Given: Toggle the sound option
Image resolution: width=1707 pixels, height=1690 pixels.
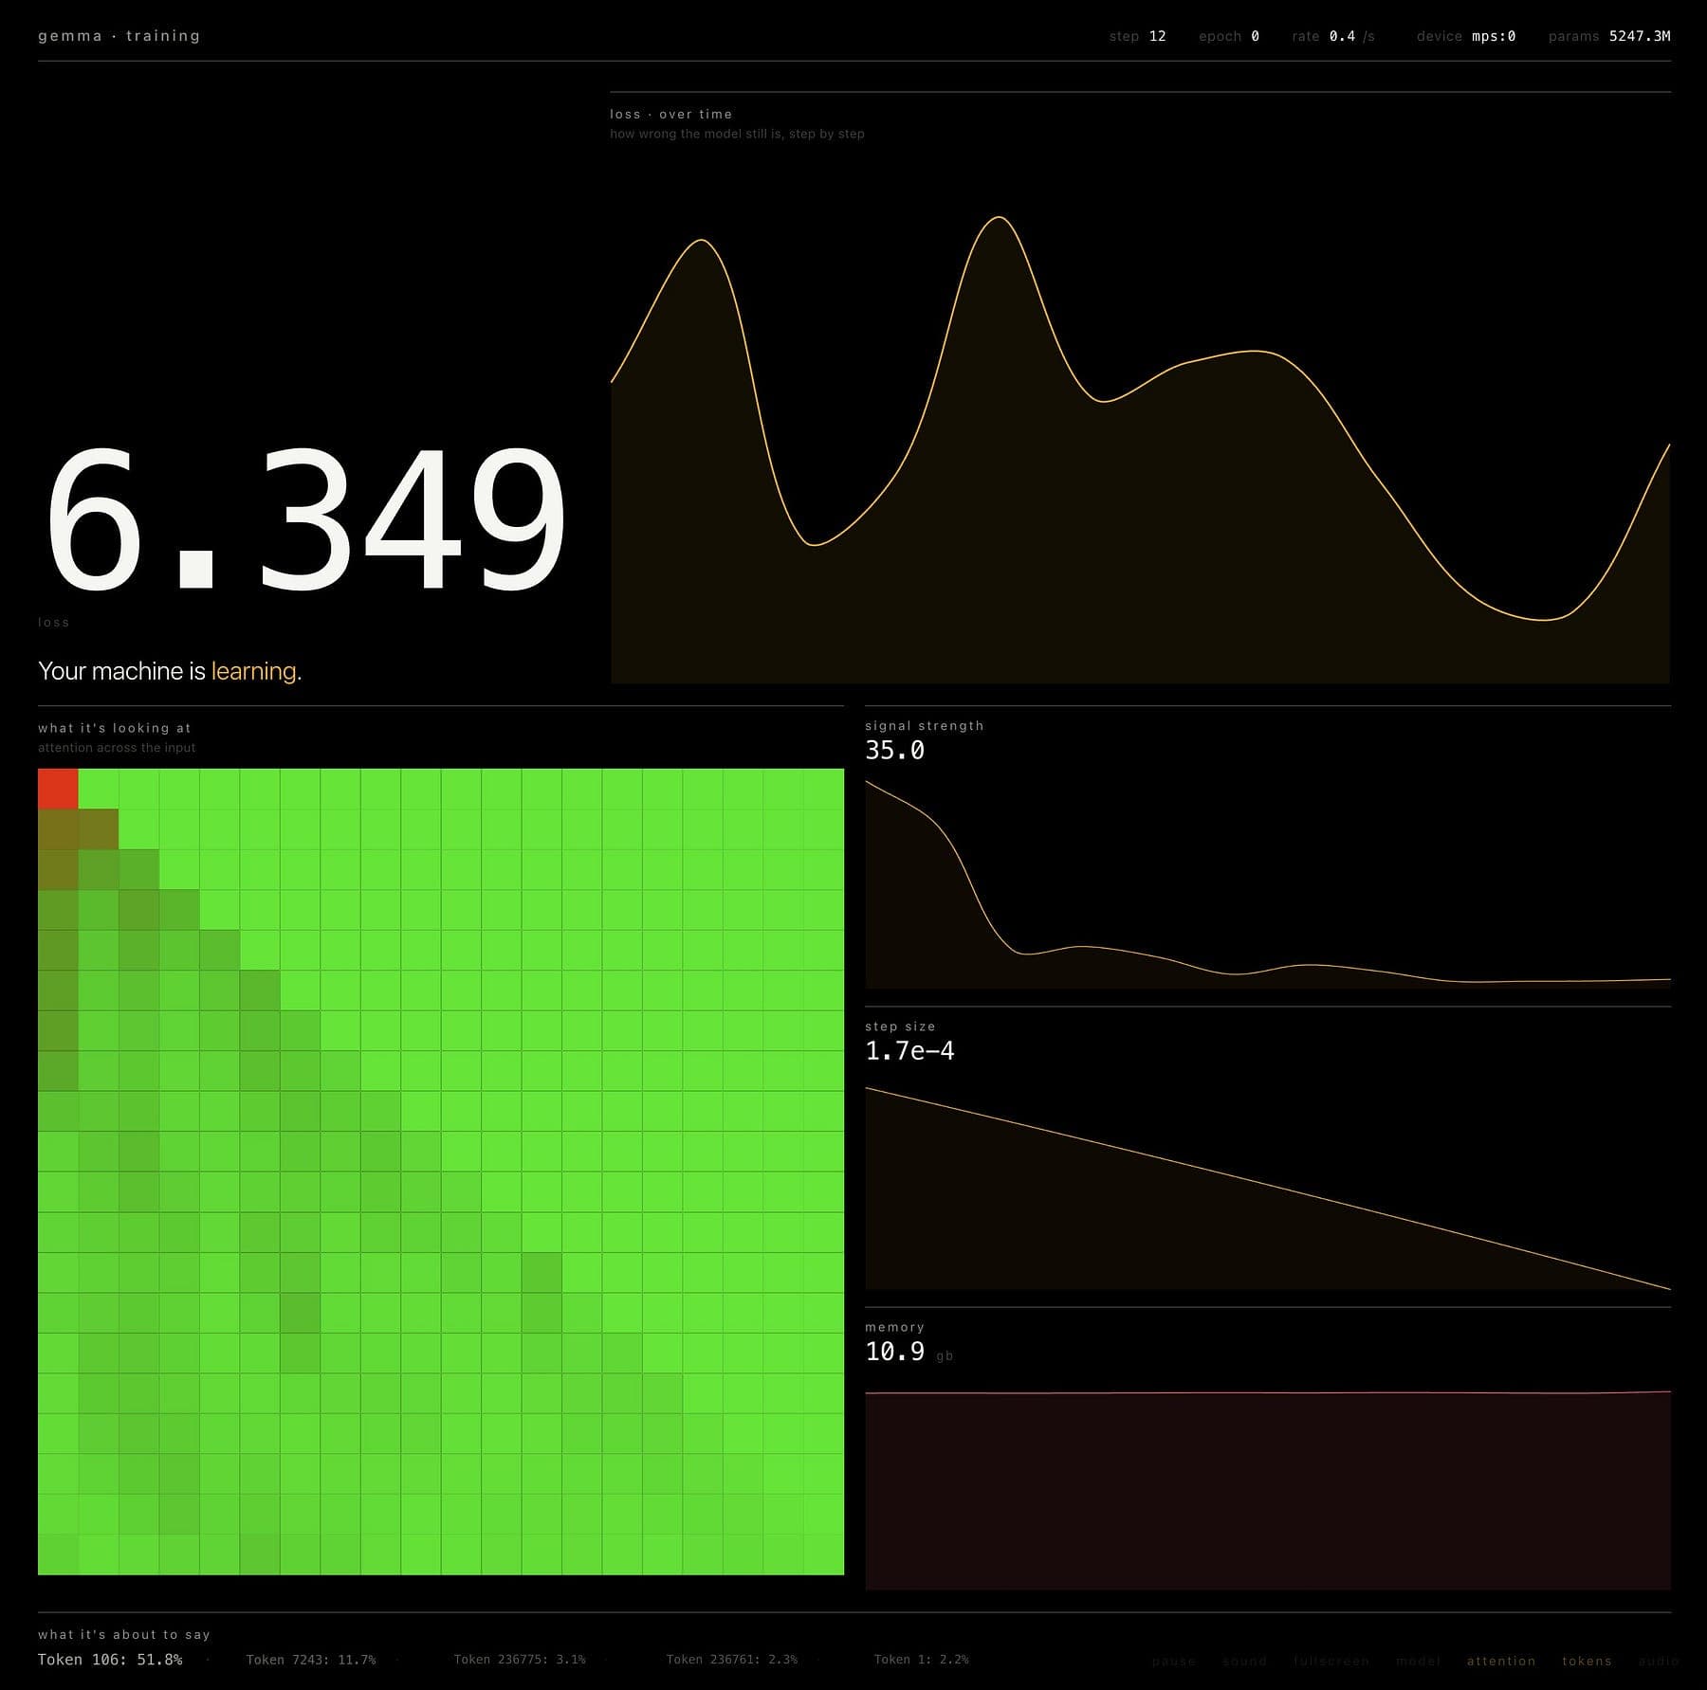Looking at the screenshot, I should tap(1244, 1661).
